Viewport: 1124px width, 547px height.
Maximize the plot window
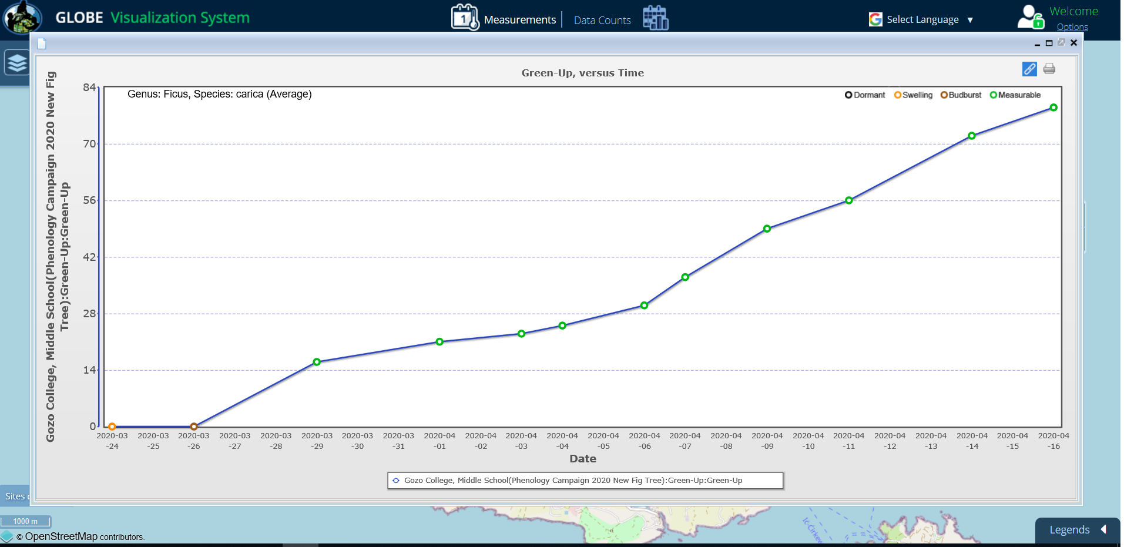(x=1049, y=43)
